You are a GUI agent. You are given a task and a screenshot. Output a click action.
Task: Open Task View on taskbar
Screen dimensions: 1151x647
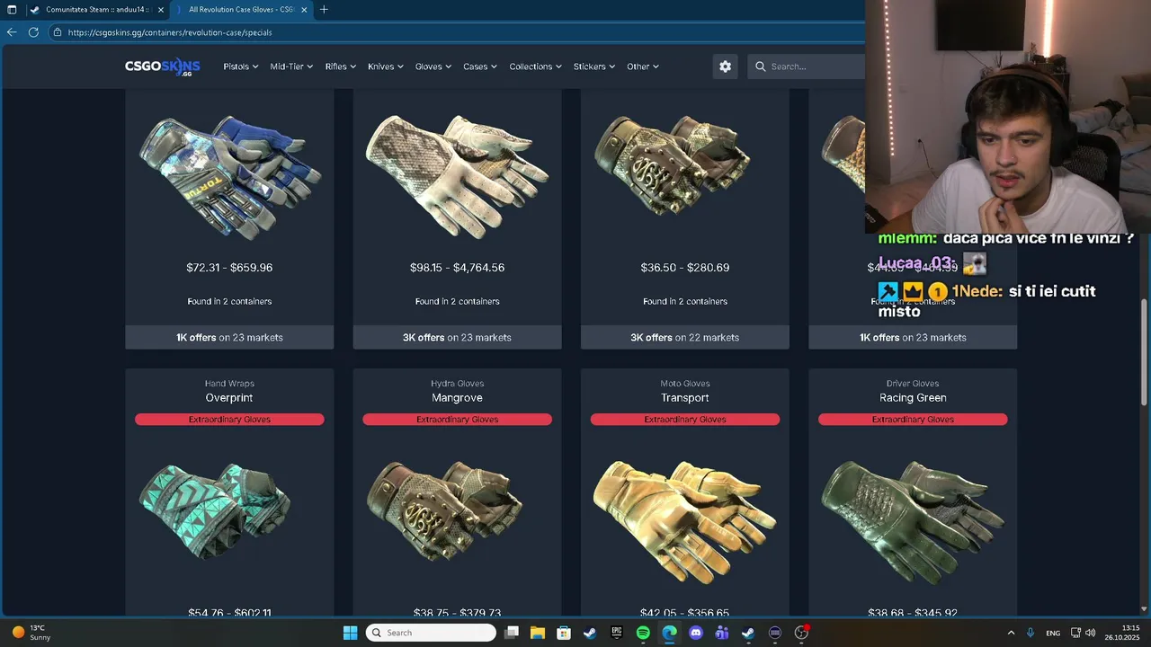tap(512, 633)
